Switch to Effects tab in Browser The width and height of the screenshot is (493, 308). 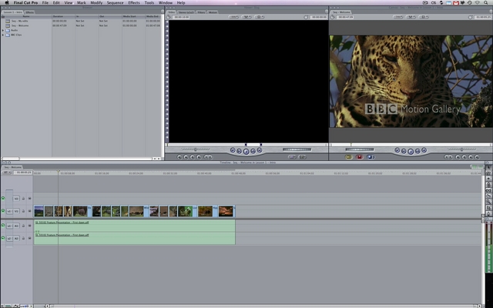click(x=29, y=12)
